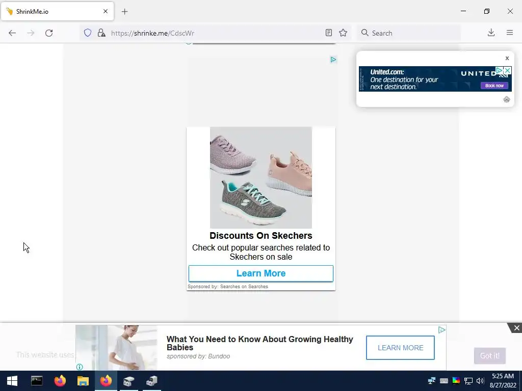Click AdChoices icon on bottom baby ad
522x391 pixels.
tap(442, 330)
